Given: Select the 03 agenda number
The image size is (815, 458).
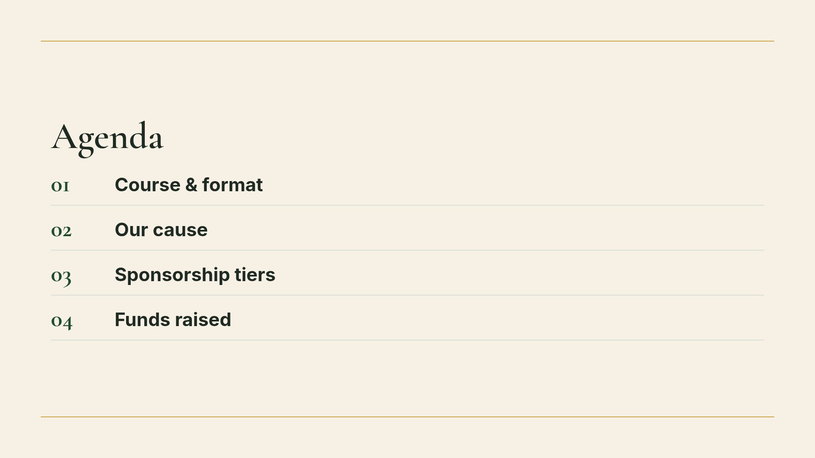Looking at the screenshot, I should pyautogui.click(x=61, y=276).
